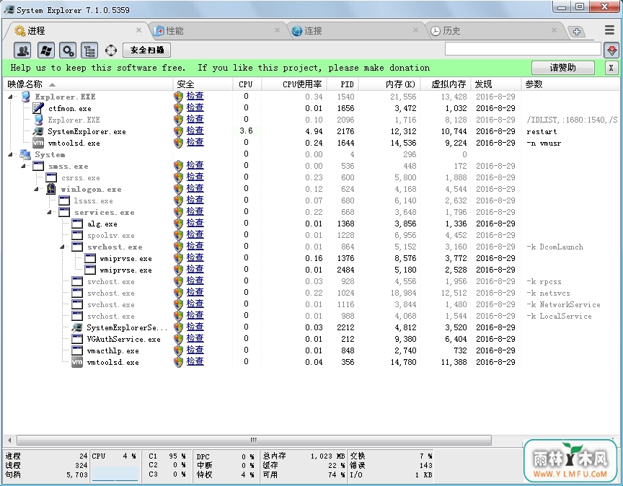Close the 历史 tab
This screenshot has width=623, height=486.
554,30
